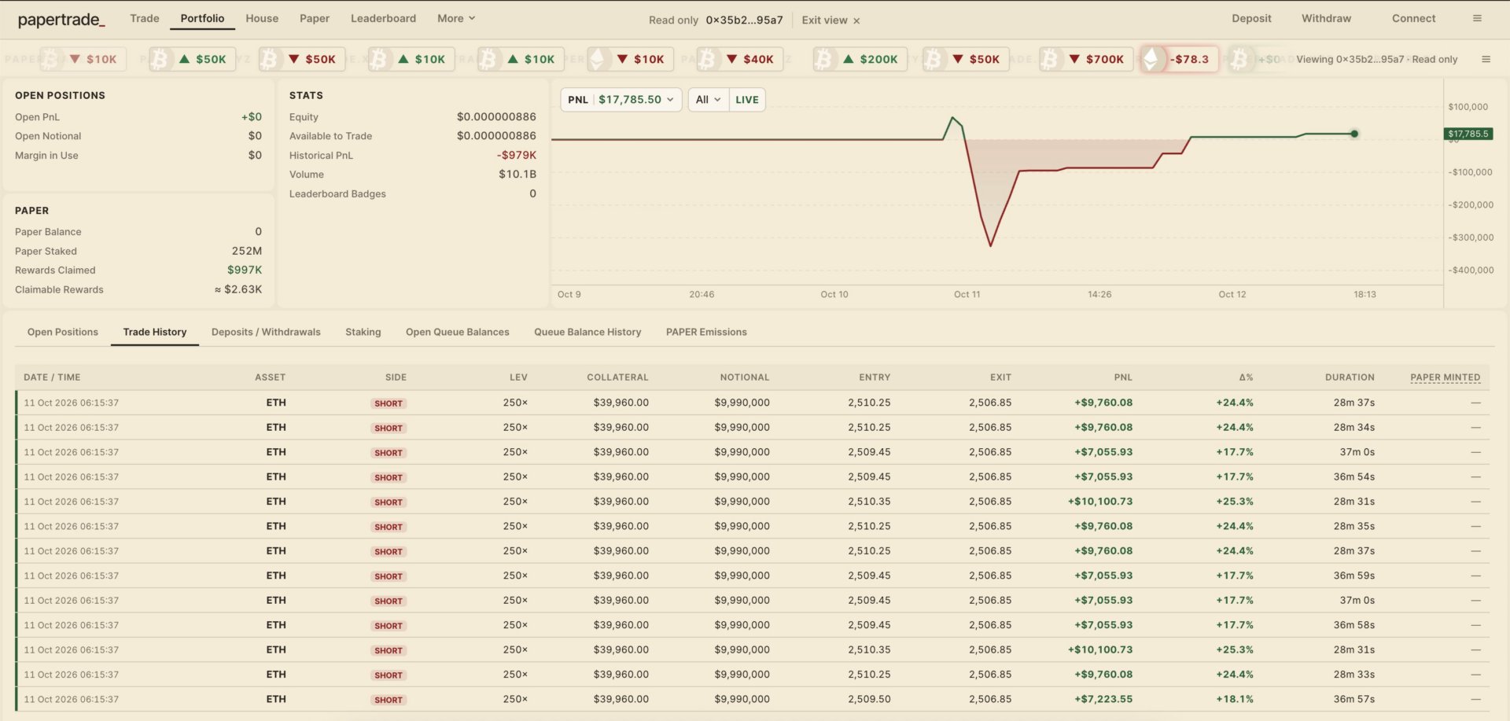Viewport: 1510px width, 721px height.
Task: Click the Volume value $10.1B
Action: click(517, 174)
